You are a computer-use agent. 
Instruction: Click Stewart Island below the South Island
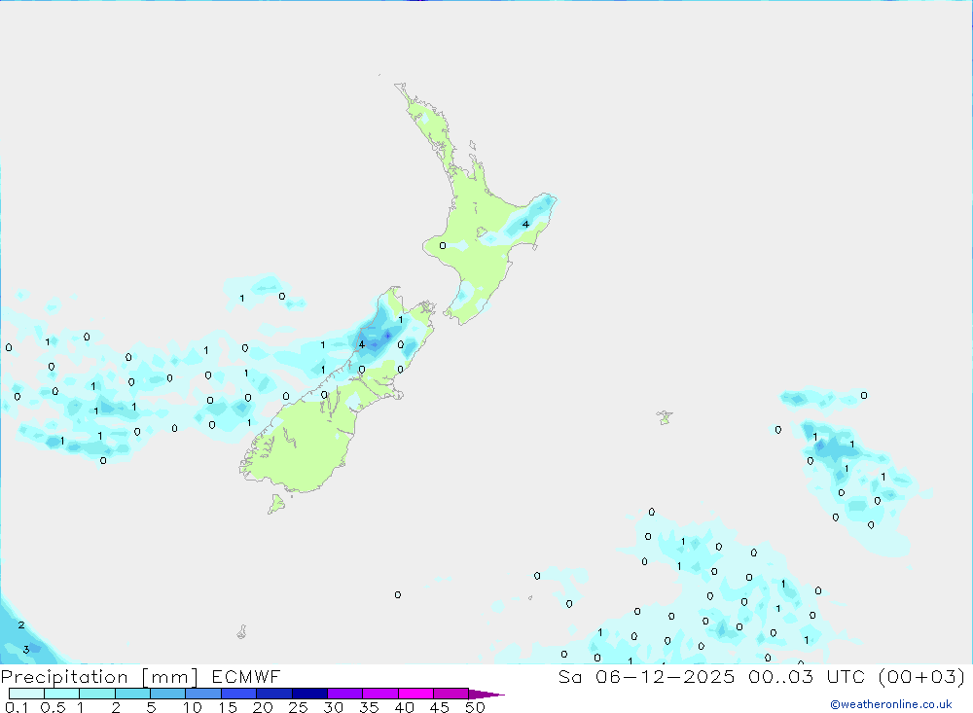point(276,503)
